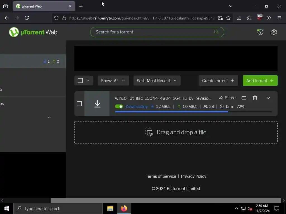286x214 pixels.
Task: Open the µTorrent help icon
Action: click(x=260, y=32)
